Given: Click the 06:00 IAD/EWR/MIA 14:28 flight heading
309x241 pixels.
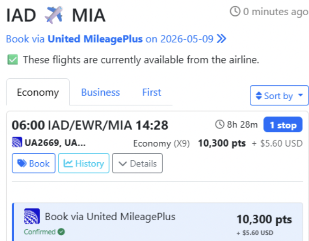Looking at the screenshot, I should click(x=90, y=125).
